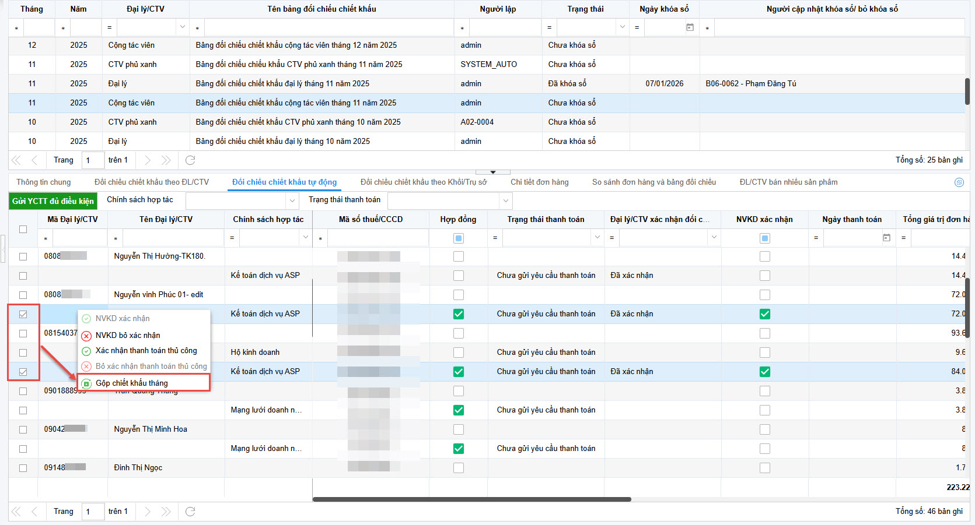Click the Tên Đại lý/CTV filter input
The image size is (975, 525).
click(173, 238)
